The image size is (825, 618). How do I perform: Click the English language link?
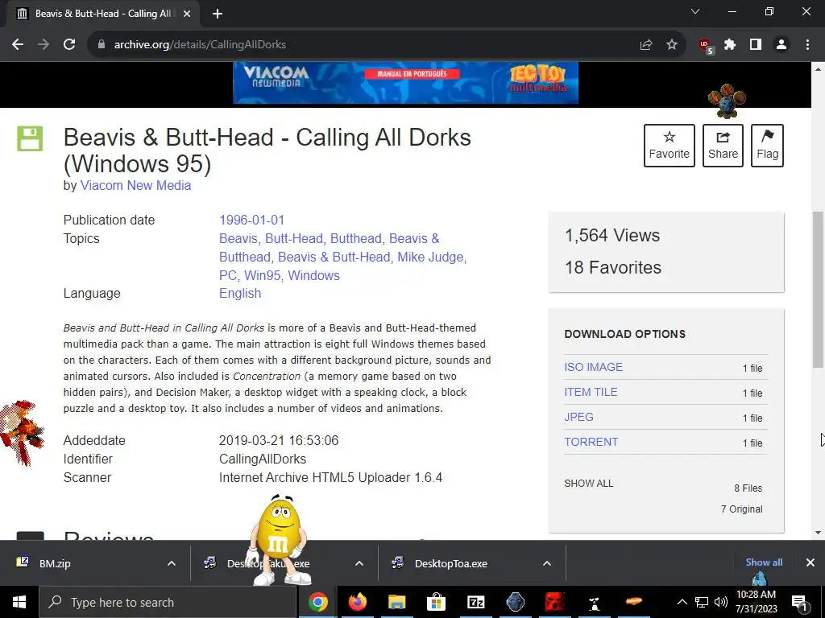240,293
